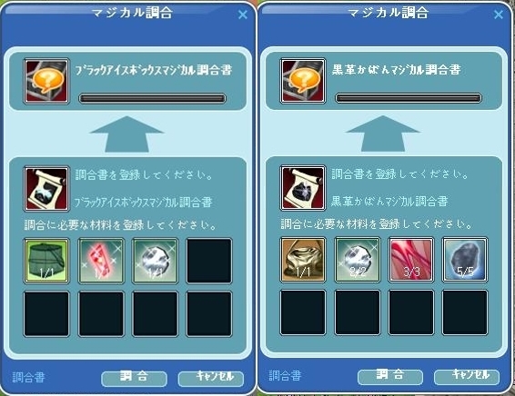Image resolution: width=515 pixels, height=396 pixels.
Task: Click the black leather bag recipe scroll icon
Action: point(303,188)
